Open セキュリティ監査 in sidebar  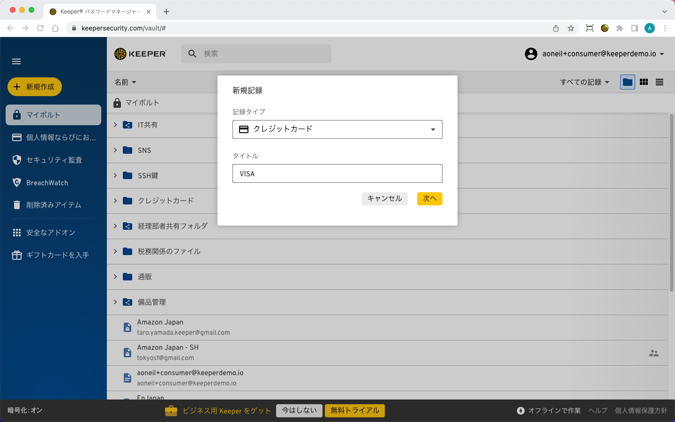pos(54,160)
